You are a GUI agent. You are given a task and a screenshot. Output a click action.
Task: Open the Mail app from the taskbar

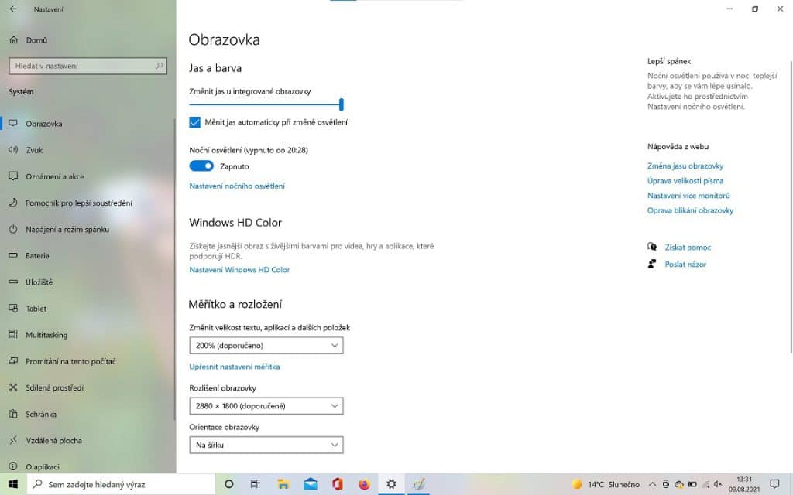(x=311, y=484)
